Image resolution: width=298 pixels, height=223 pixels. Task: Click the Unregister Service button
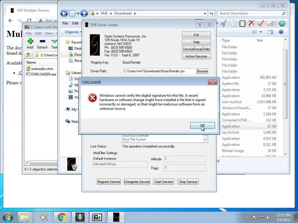pos(137,182)
